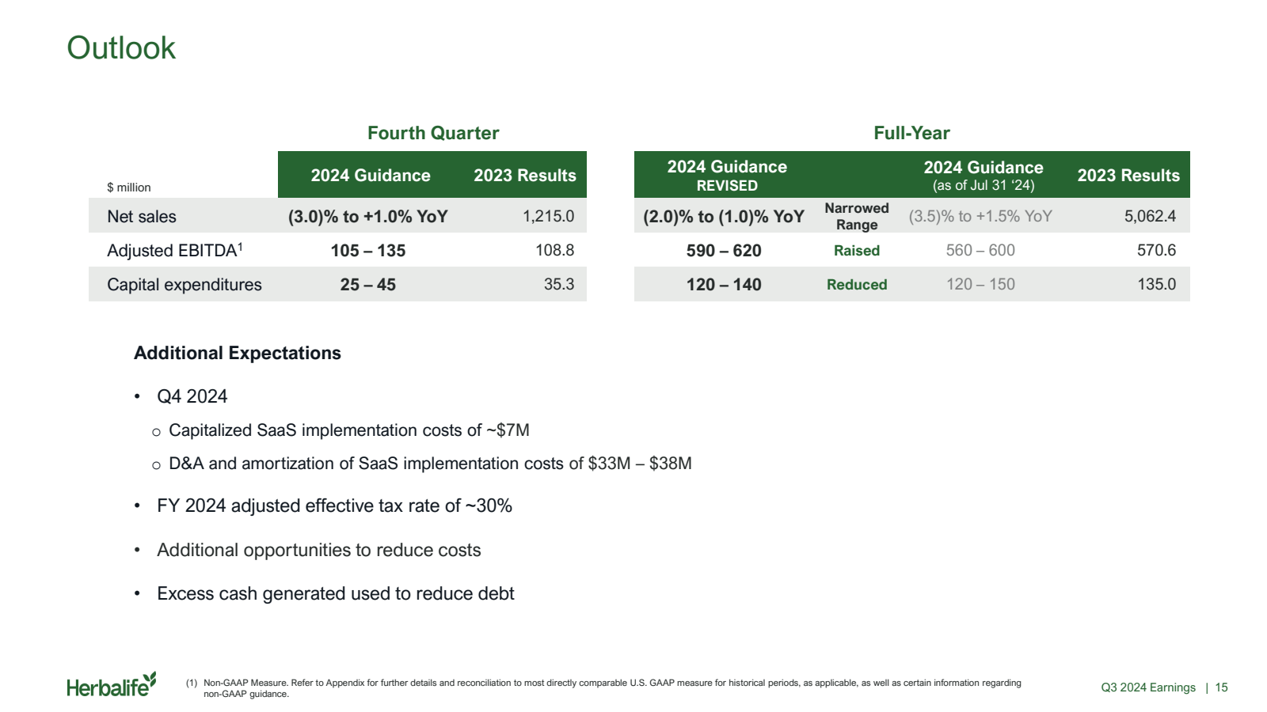Click the 'Q3 2024 Earnings' footer label

point(1148,687)
